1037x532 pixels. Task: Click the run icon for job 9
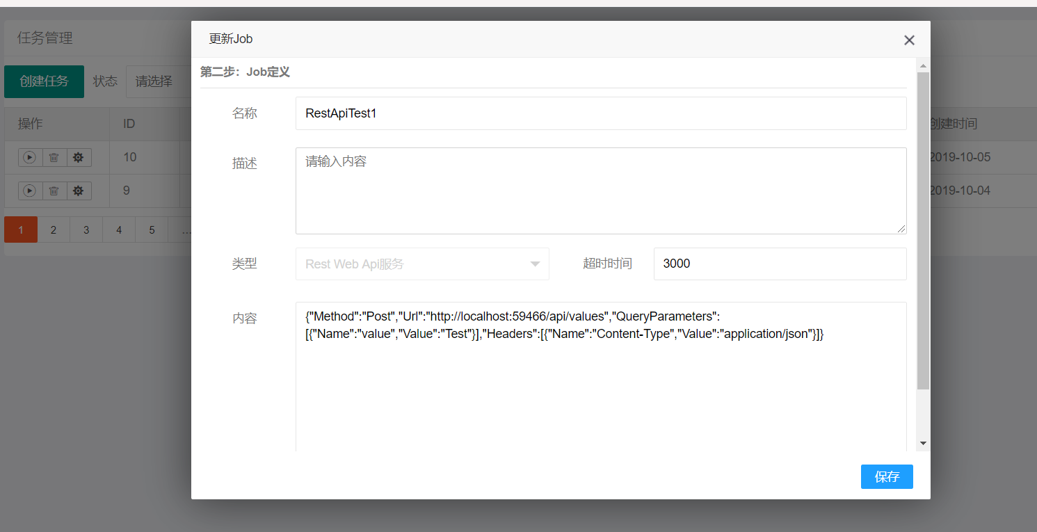click(x=29, y=191)
